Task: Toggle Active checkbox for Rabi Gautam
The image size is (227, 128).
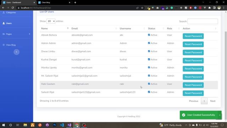Action: point(149,84)
